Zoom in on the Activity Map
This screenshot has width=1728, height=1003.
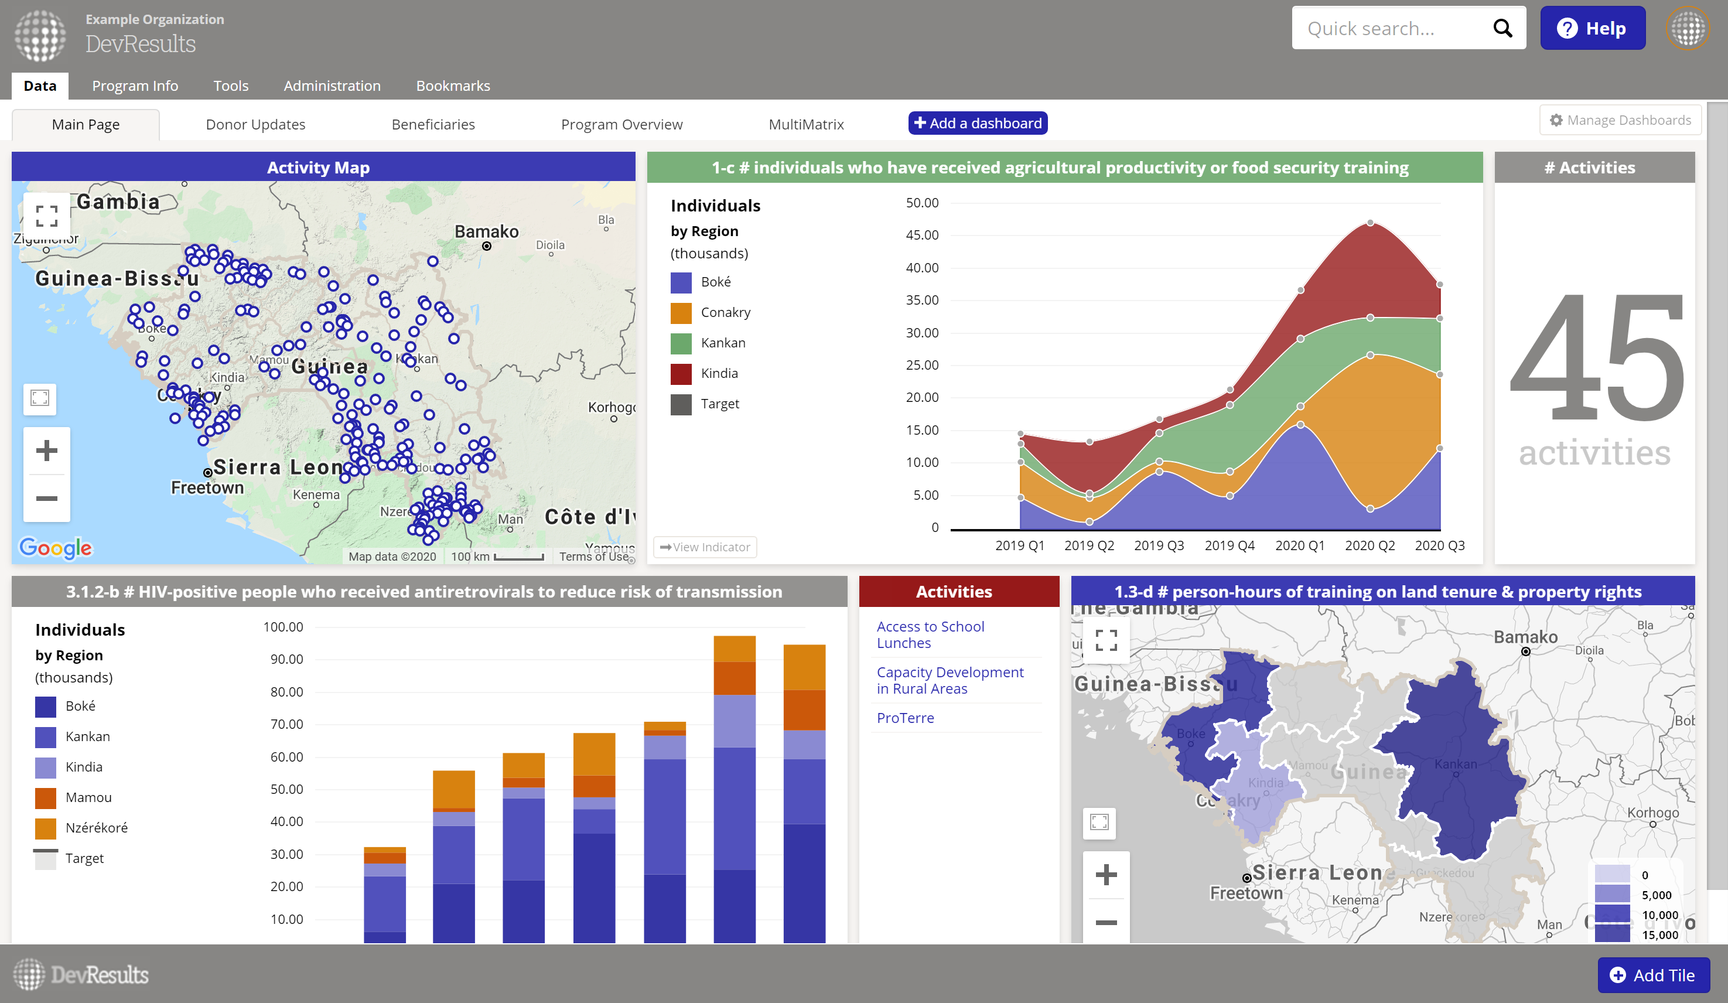click(x=47, y=451)
